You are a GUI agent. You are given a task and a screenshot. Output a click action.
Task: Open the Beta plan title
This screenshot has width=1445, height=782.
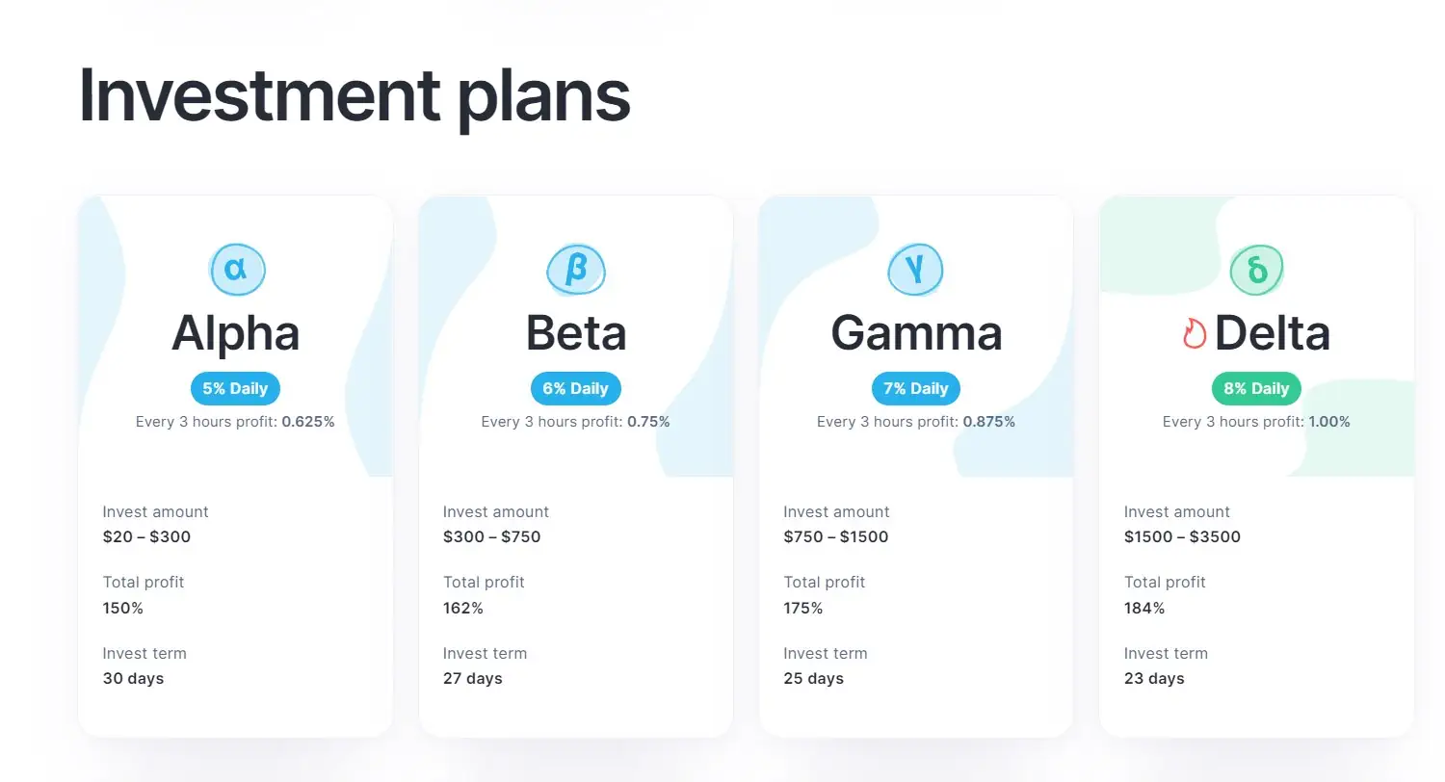tap(576, 333)
